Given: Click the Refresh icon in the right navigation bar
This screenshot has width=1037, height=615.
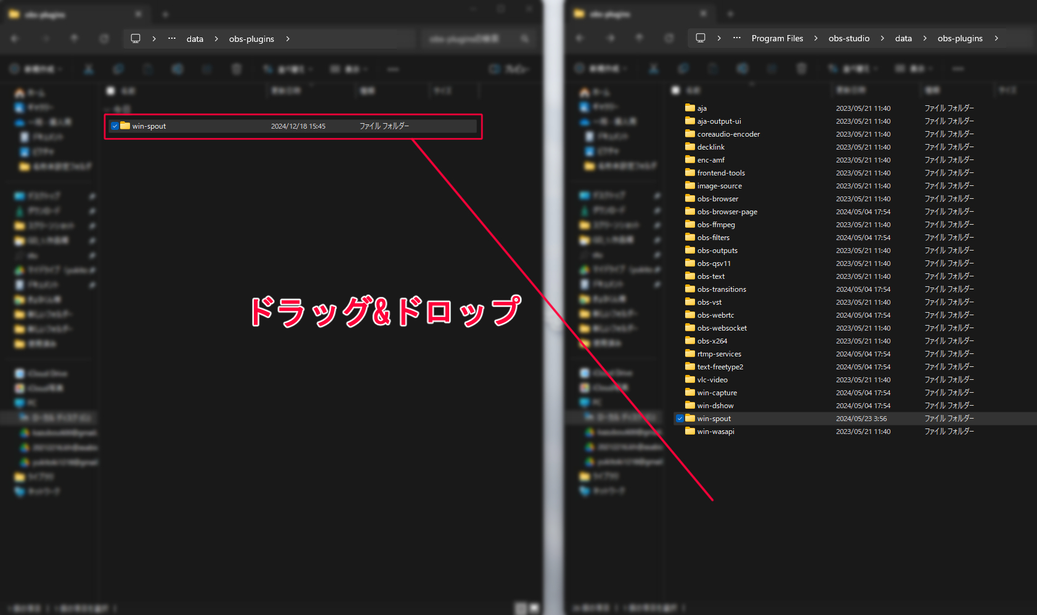Looking at the screenshot, I should [669, 38].
